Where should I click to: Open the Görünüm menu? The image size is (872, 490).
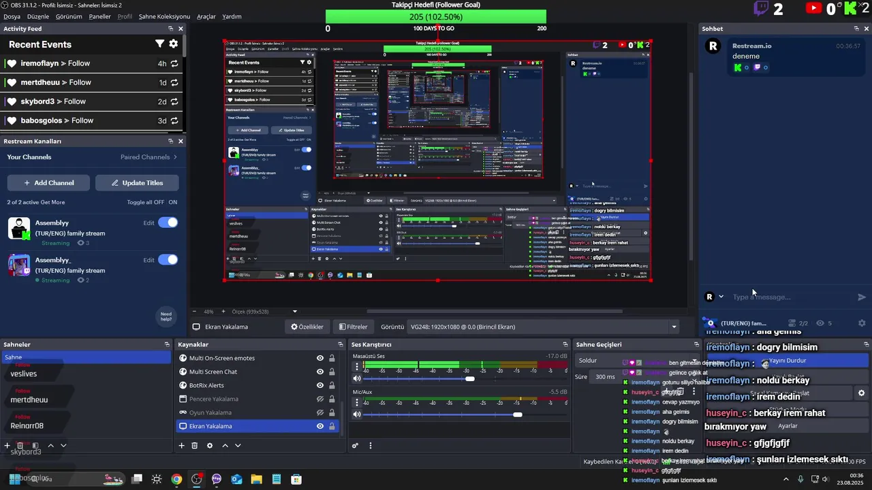[69, 16]
